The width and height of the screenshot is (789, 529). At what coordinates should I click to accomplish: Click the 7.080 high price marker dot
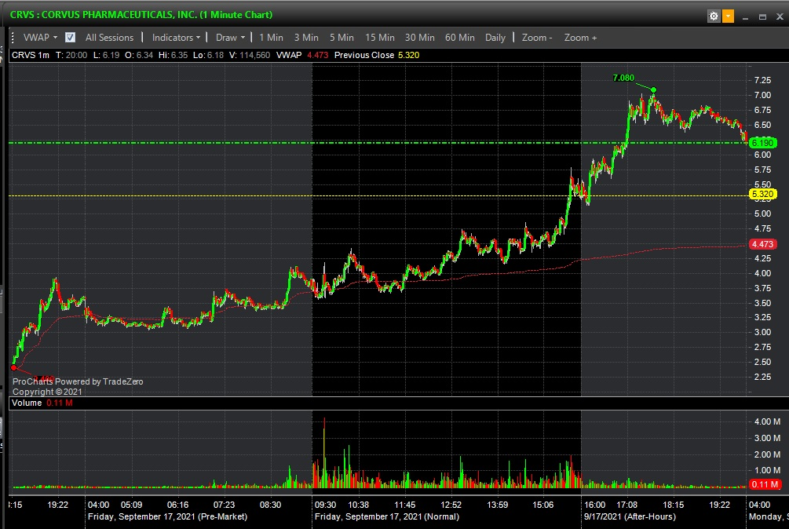coord(653,89)
